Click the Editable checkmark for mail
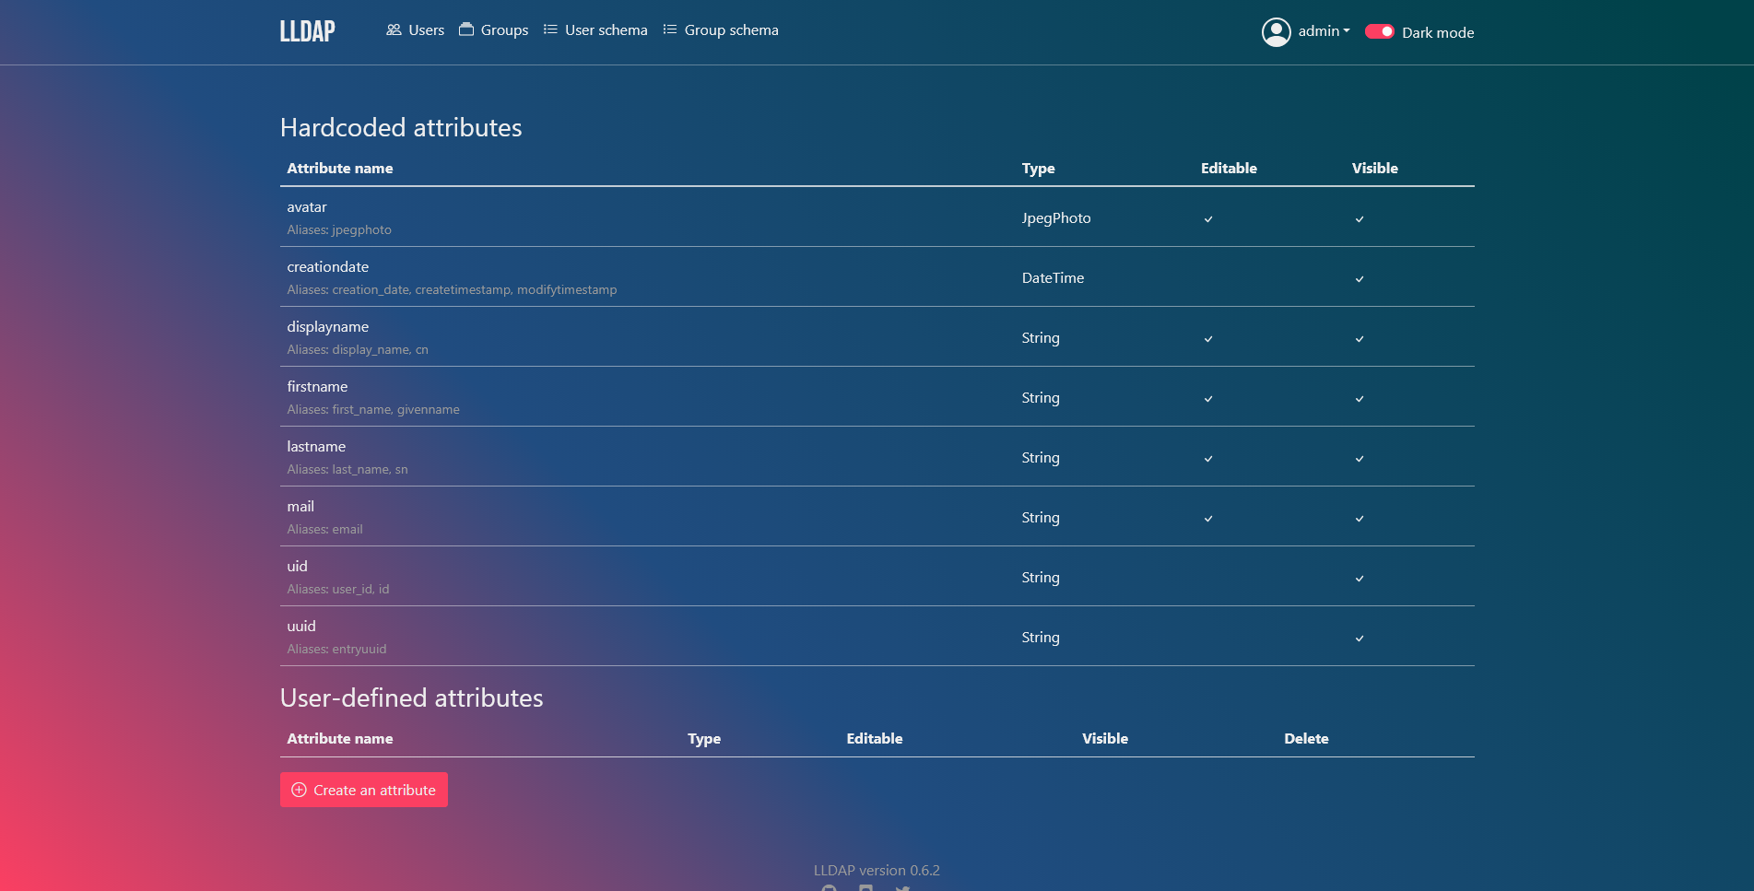Screen dimensions: 1754x891 click(1208, 519)
